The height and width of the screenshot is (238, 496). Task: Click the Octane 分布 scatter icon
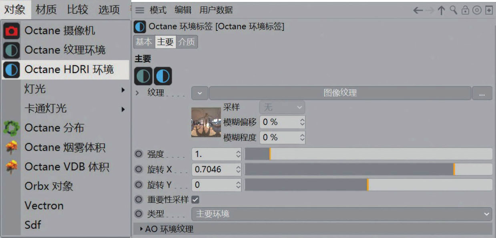pos(11,128)
